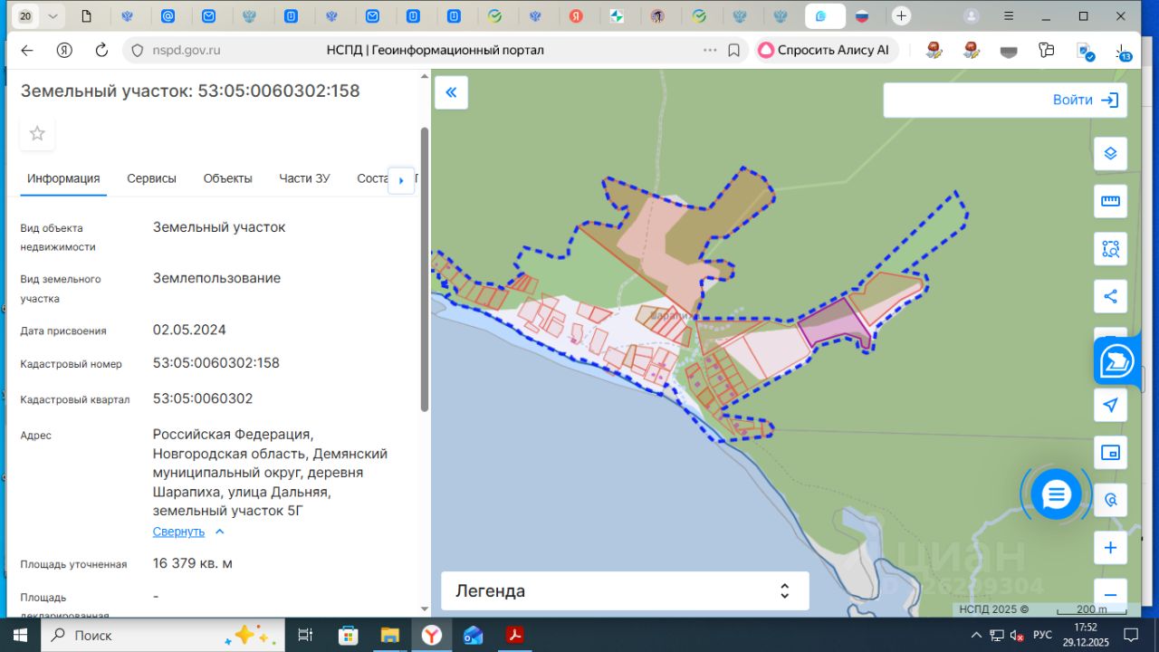Open File Explorer from the taskbar
Screen dimensions: 1159x652
click(x=389, y=635)
